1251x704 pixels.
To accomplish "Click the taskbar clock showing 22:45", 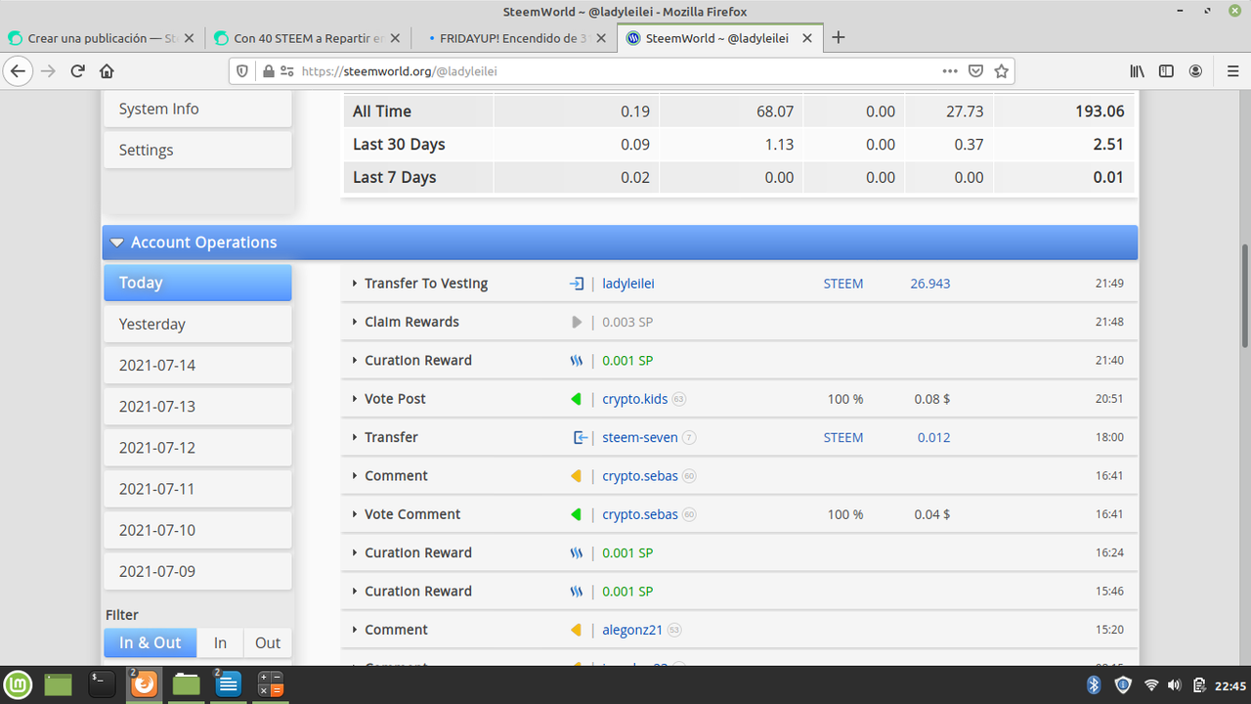I will [1230, 685].
